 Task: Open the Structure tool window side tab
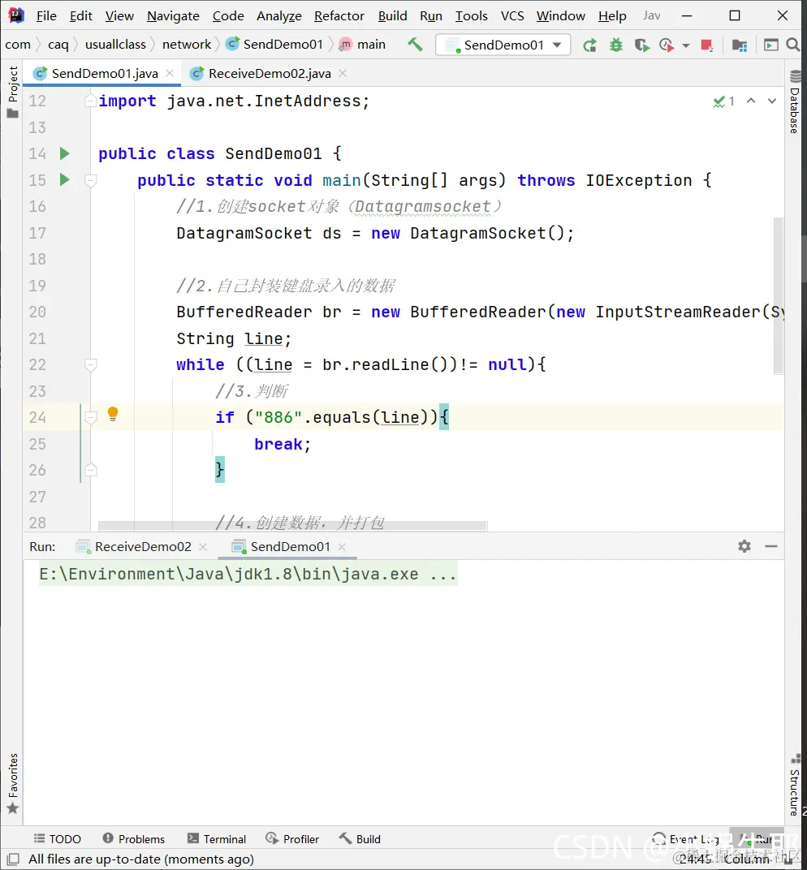click(795, 784)
